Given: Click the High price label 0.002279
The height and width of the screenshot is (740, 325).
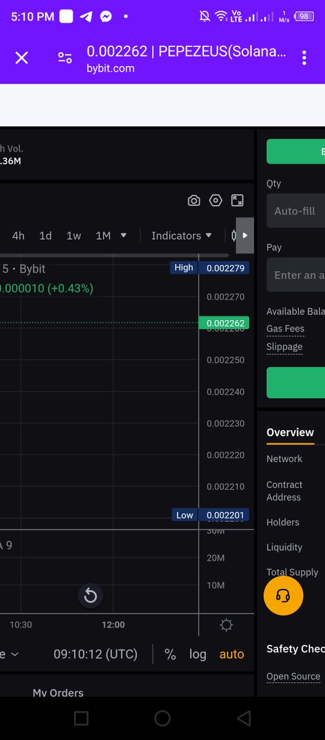Looking at the screenshot, I should pos(210,268).
